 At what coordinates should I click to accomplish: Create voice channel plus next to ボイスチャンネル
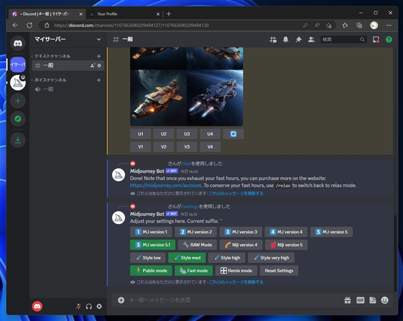(x=99, y=80)
